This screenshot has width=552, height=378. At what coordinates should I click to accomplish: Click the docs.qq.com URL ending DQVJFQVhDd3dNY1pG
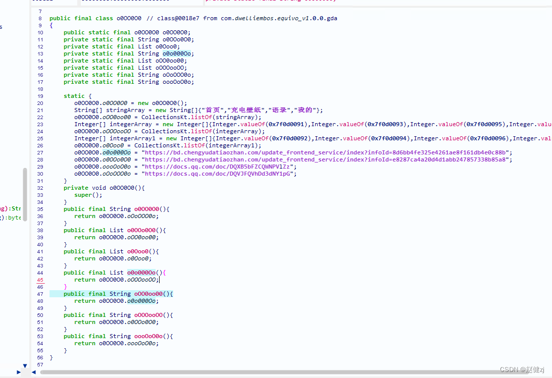pos(217,173)
